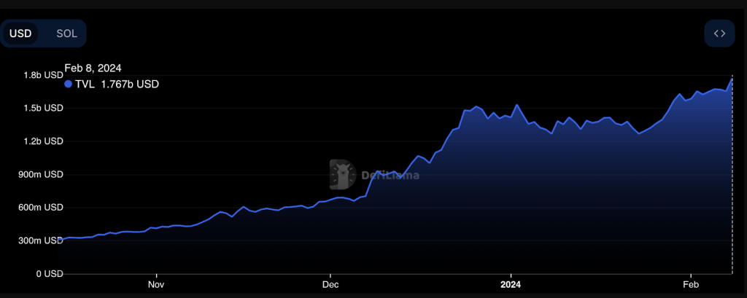Select the Feb marker on the time axis
Screen dimensions: 747x298
690,283
